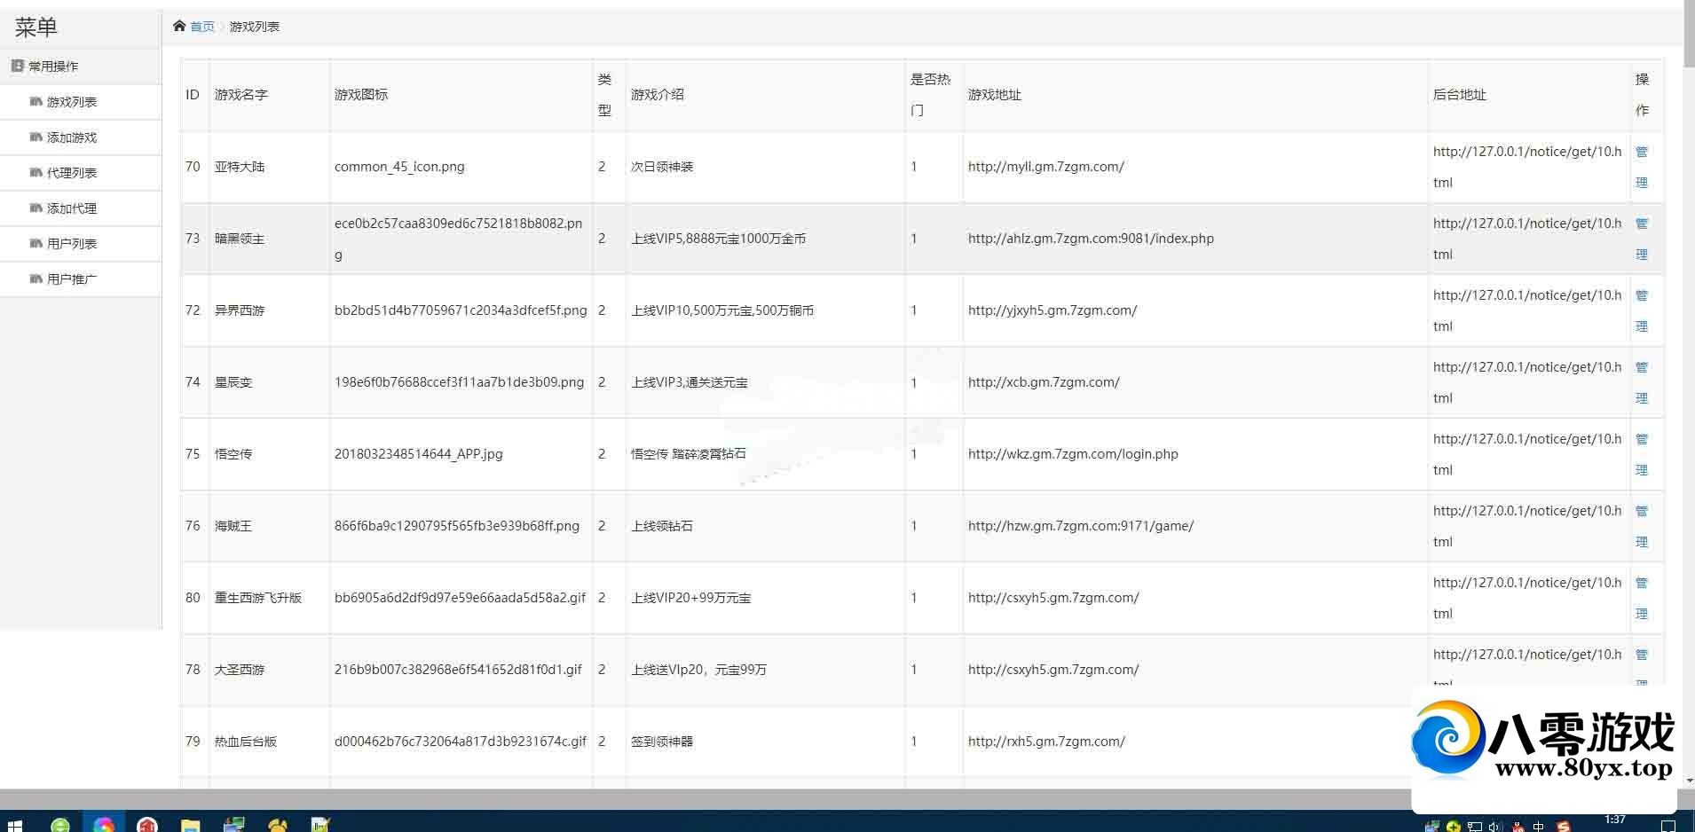Screen dimensions: 1695x832
Task: Open File Explorer from the taskbar
Action: pyautogui.click(x=190, y=825)
